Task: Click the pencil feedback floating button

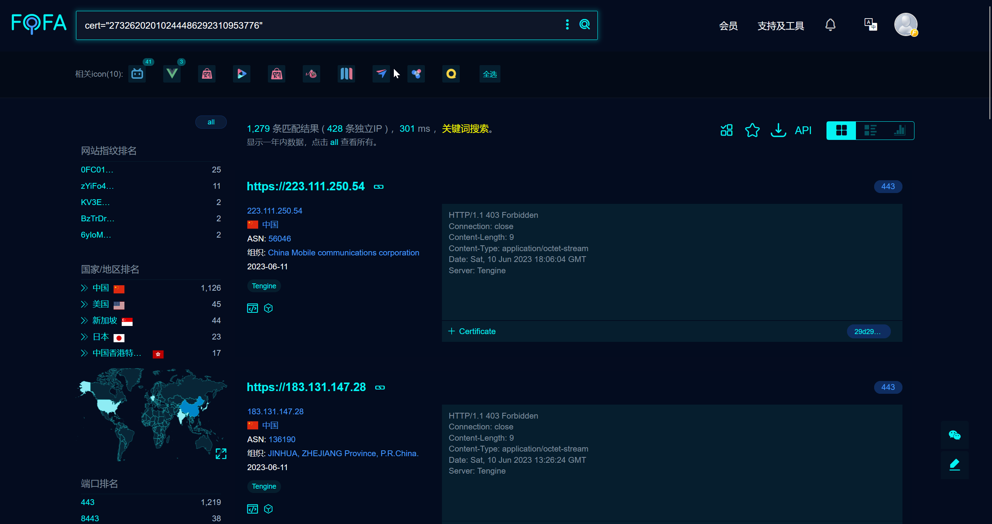Action: pyautogui.click(x=954, y=464)
